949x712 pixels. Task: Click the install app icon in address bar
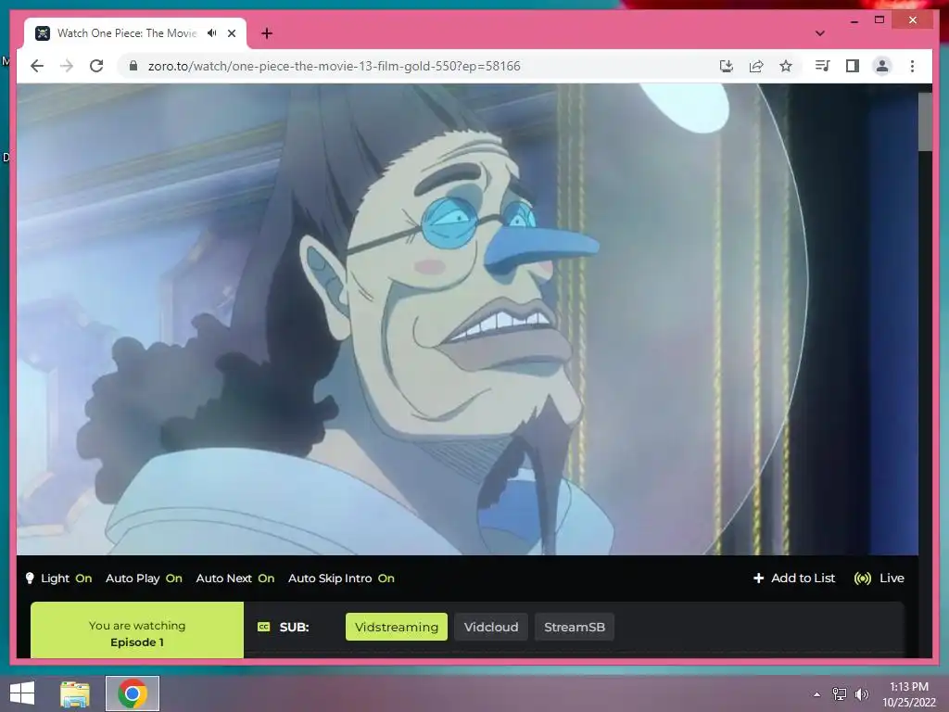tap(727, 66)
